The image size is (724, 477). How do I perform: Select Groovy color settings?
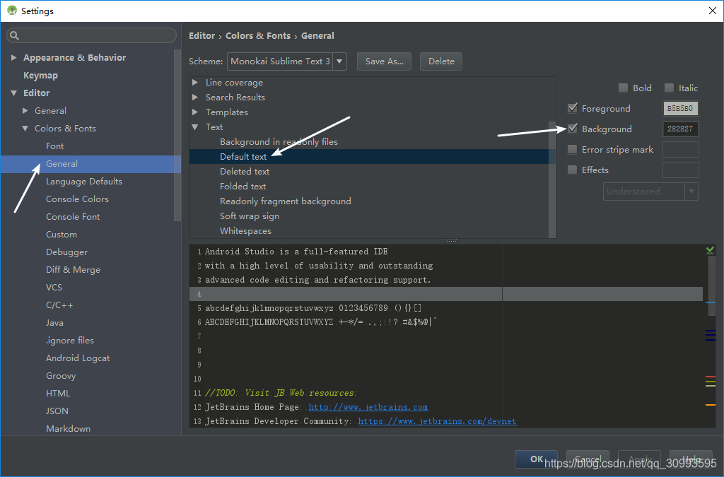coord(61,376)
